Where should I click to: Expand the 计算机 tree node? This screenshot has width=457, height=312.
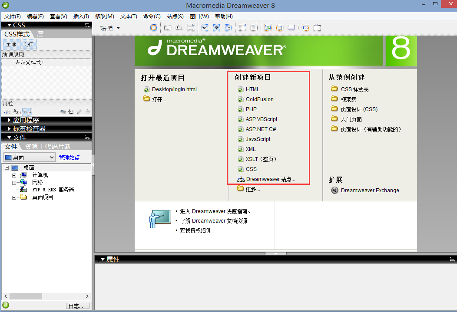point(14,175)
